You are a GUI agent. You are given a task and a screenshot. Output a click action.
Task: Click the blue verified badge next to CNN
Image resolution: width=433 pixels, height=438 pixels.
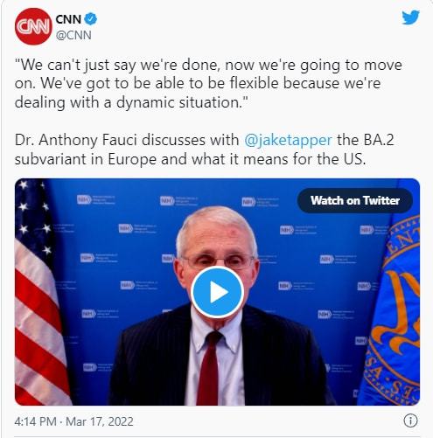click(x=91, y=19)
